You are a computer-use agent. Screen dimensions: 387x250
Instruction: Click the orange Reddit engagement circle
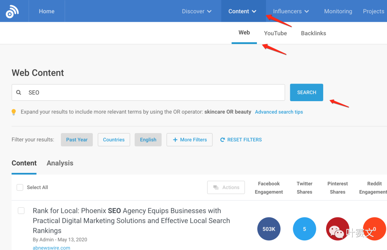tap(374, 229)
